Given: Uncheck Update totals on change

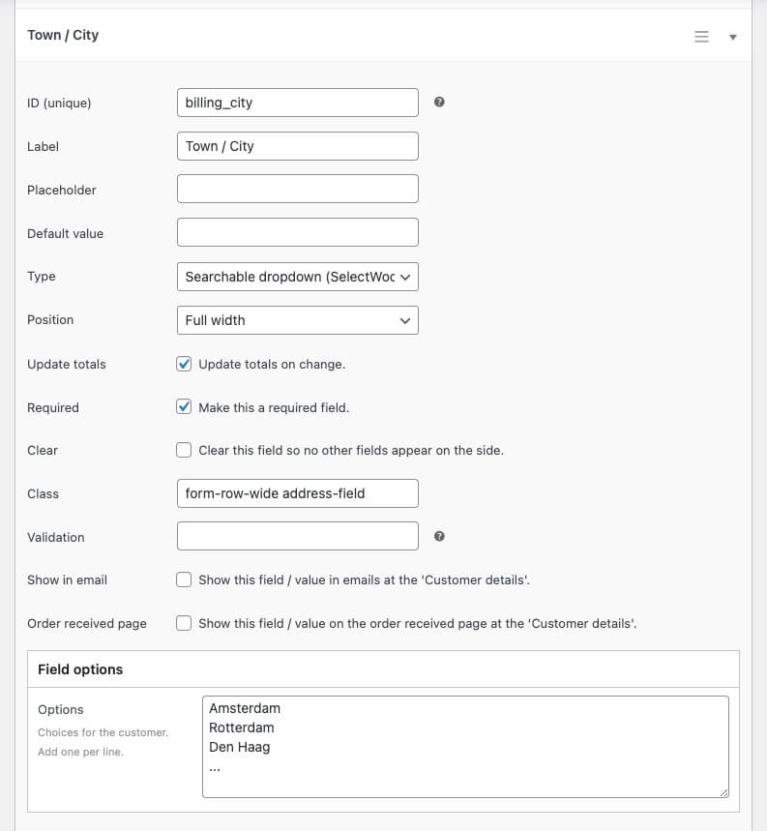Looking at the screenshot, I should click(184, 364).
